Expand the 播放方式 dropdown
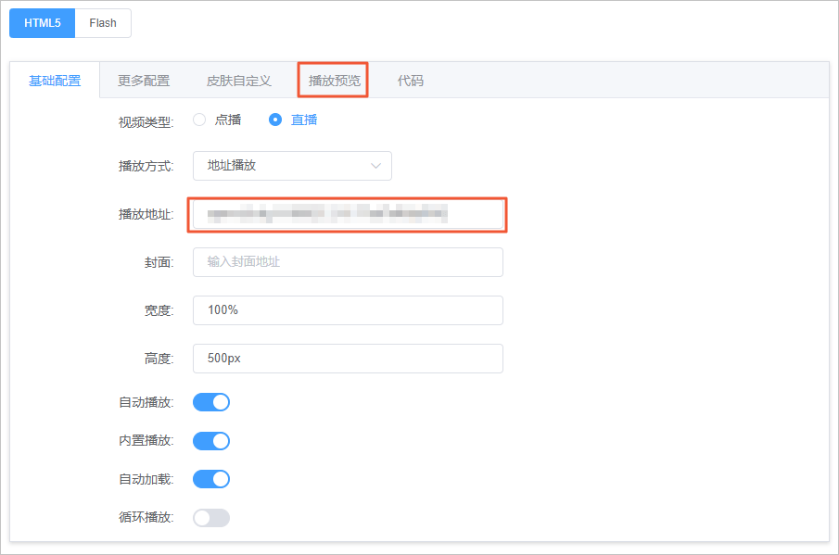Image resolution: width=839 pixels, height=555 pixels. click(x=292, y=166)
